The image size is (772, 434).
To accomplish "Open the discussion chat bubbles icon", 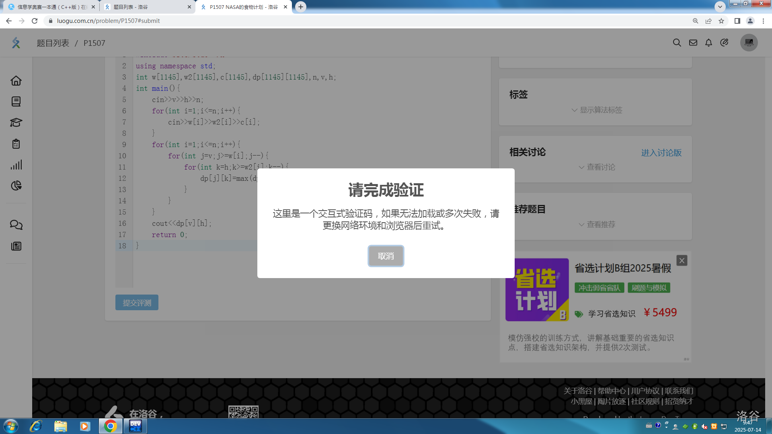I will [x=16, y=225].
